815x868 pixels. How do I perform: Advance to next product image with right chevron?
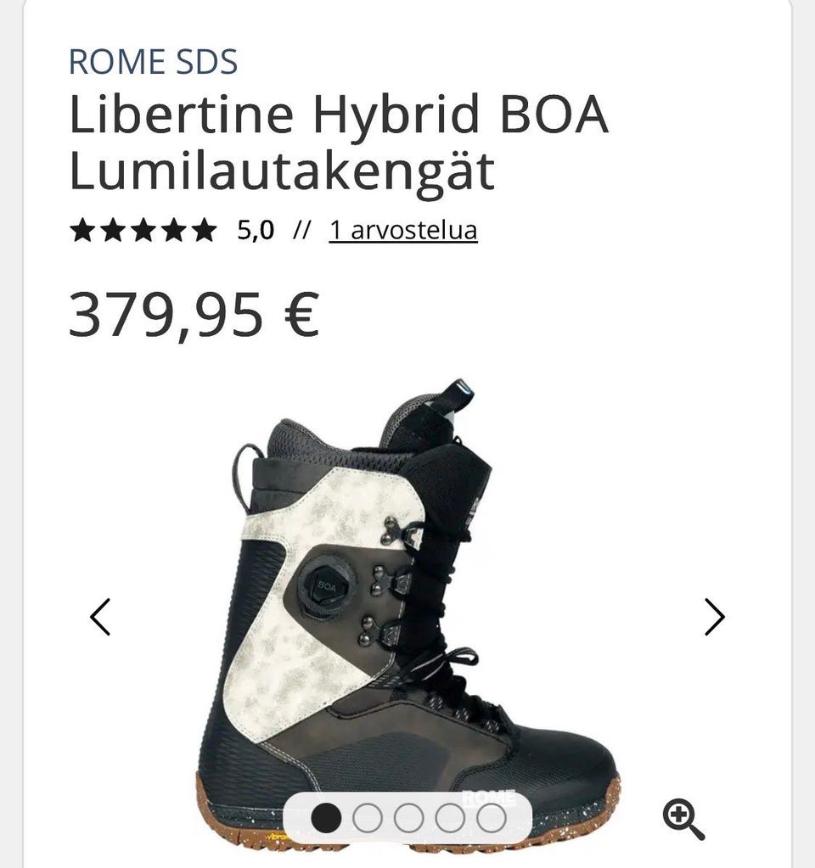click(714, 617)
